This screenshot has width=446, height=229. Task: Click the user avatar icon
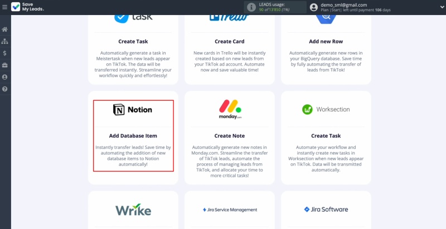(x=314, y=7)
